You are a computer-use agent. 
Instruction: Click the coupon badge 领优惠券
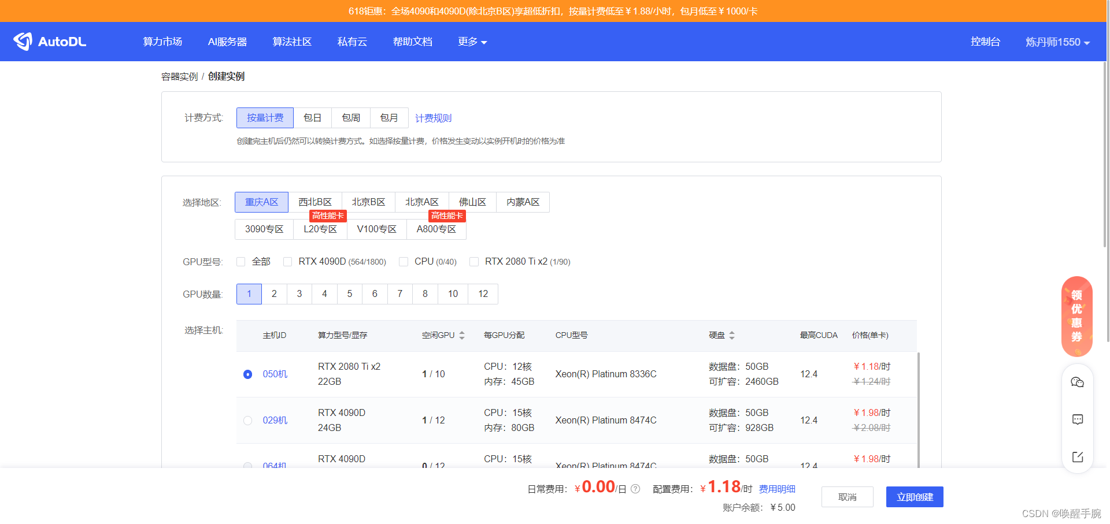coord(1076,316)
